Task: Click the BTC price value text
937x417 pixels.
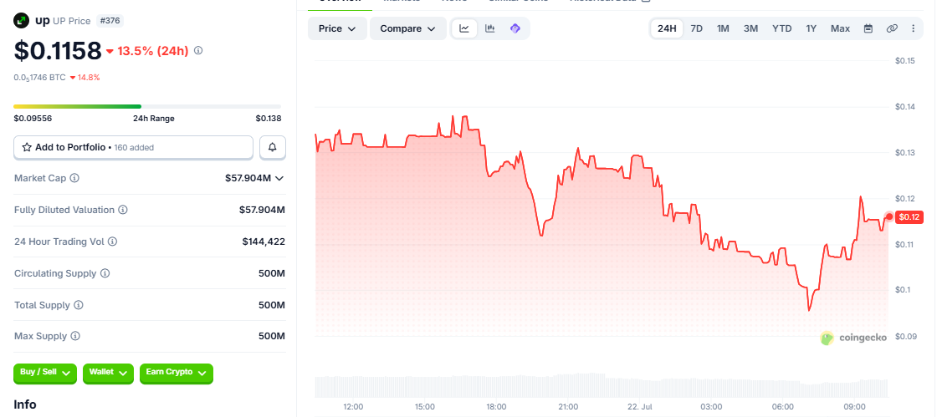Action: pyautogui.click(x=39, y=78)
